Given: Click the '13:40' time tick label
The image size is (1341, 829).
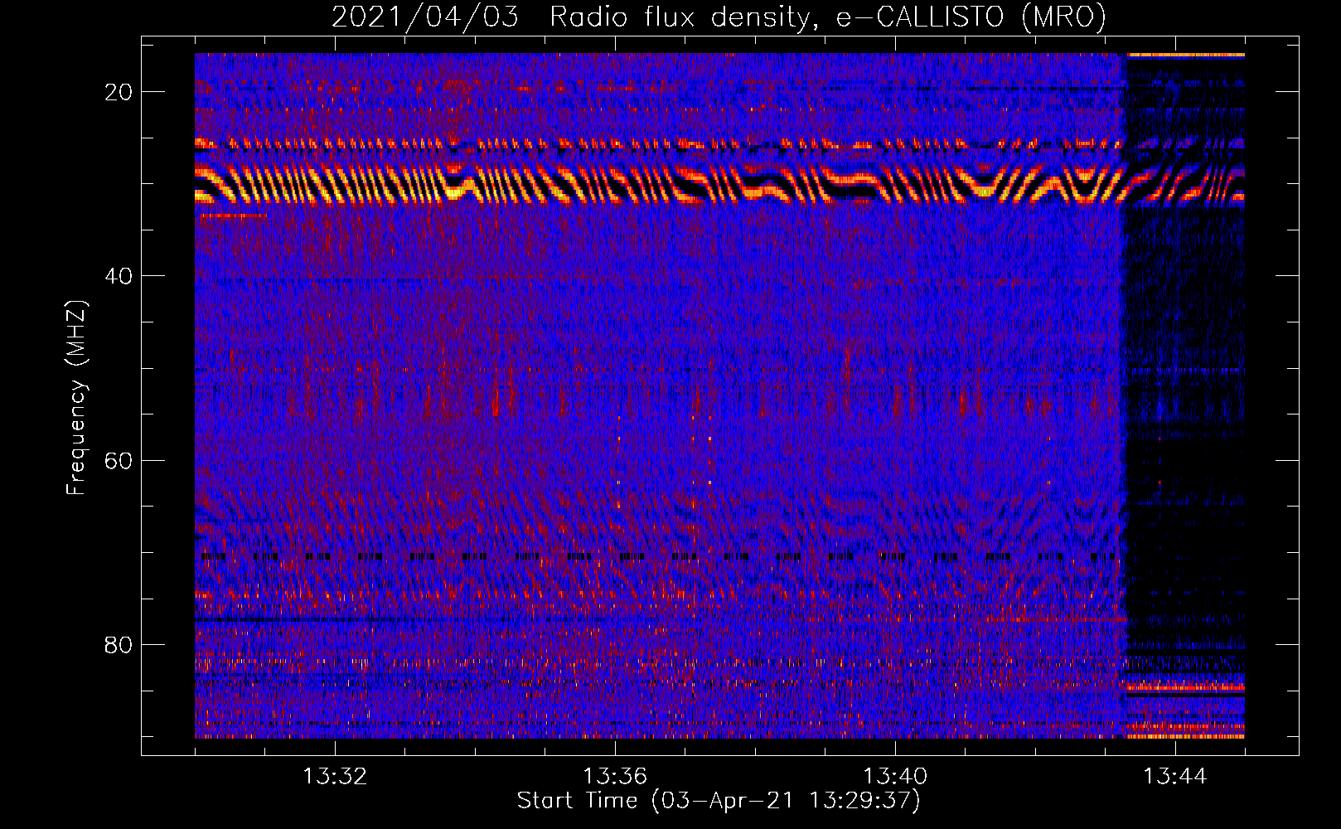Looking at the screenshot, I should point(895,777).
